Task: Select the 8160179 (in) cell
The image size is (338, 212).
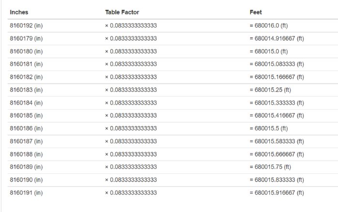Action: tap(26, 39)
